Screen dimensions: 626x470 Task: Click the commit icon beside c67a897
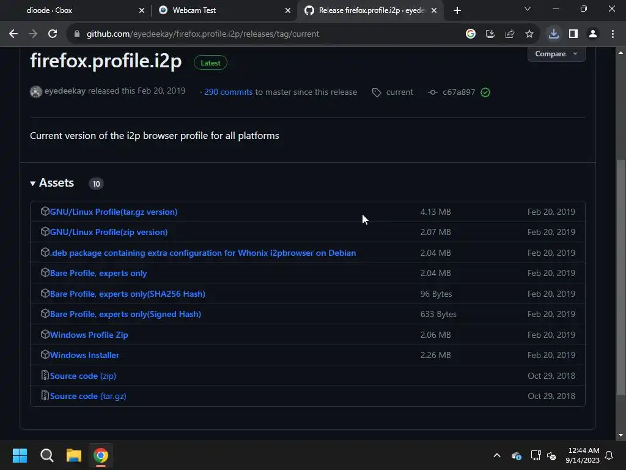click(x=432, y=92)
